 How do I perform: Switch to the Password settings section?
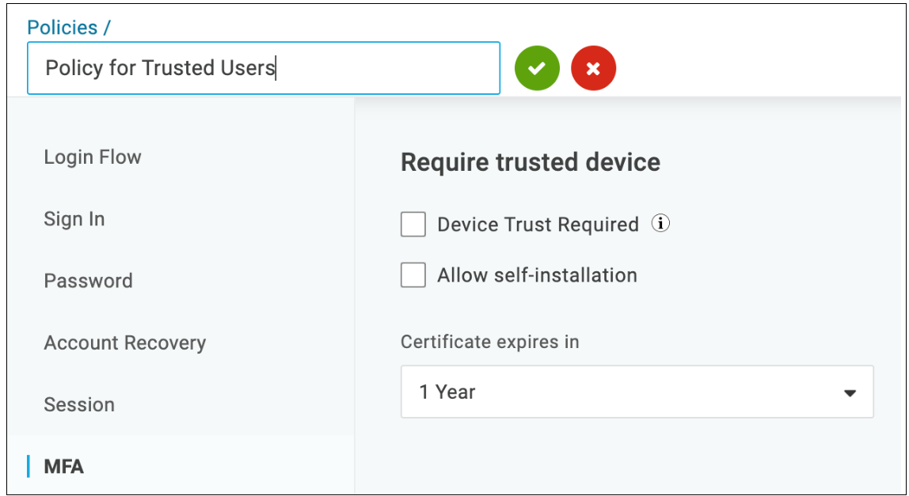[88, 281]
